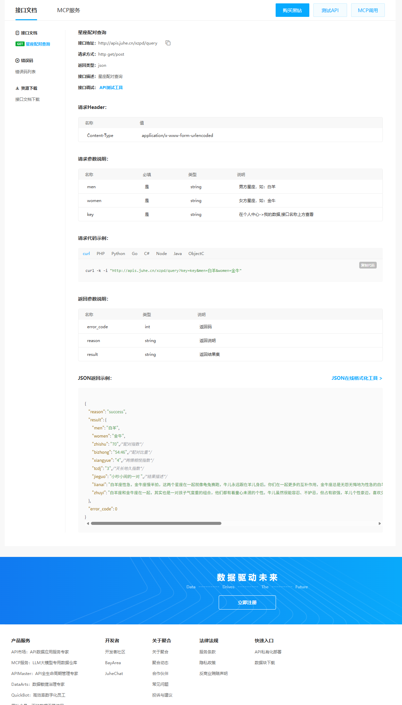The width and height of the screenshot is (402, 705).
Task: Click the reason return parameter cell
Action: click(93, 341)
